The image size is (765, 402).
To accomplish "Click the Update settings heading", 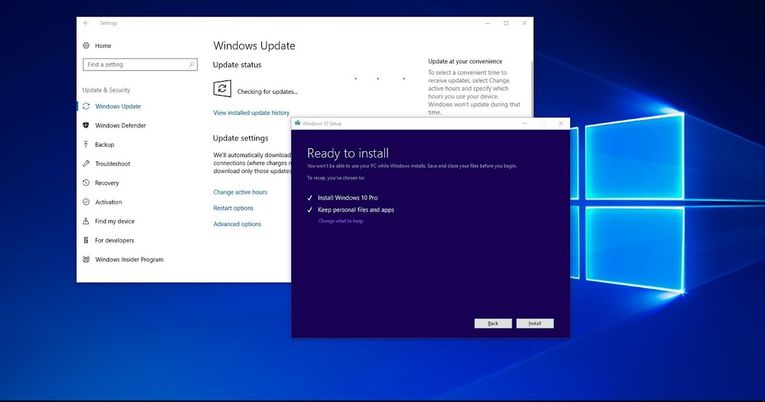I will [240, 138].
